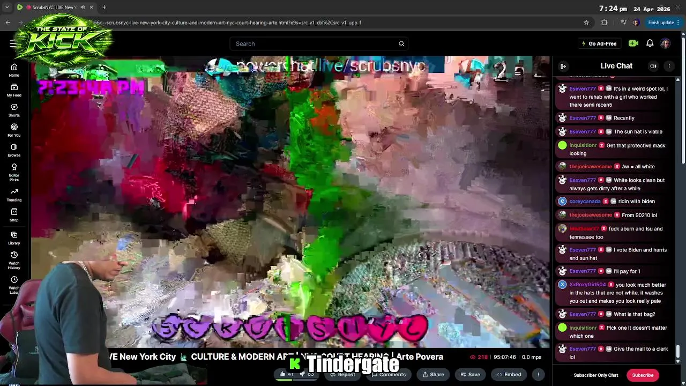Go to My Feed in sidebar
The width and height of the screenshot is (686, 386).
(14, 90)
